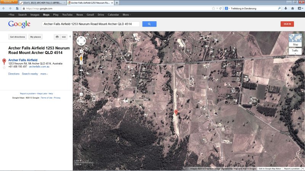Open the Firefox downloads arrow

pyautogui.click(x=286, y=8)
